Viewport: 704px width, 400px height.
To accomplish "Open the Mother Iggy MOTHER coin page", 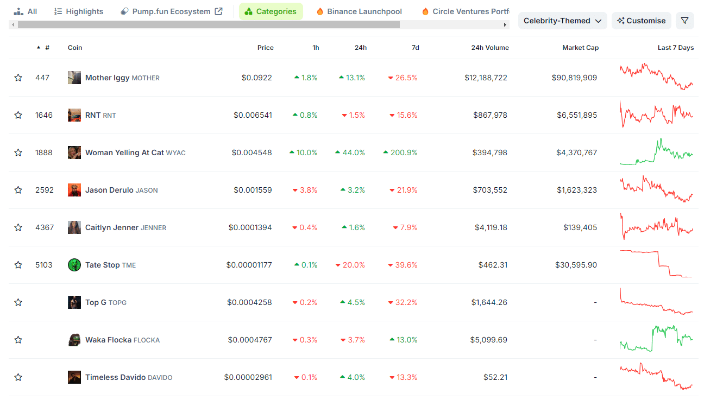I will click(x=122, y=78).
